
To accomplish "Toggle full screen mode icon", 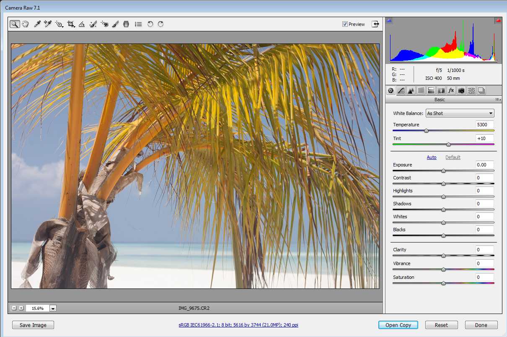I will point(375,24).
